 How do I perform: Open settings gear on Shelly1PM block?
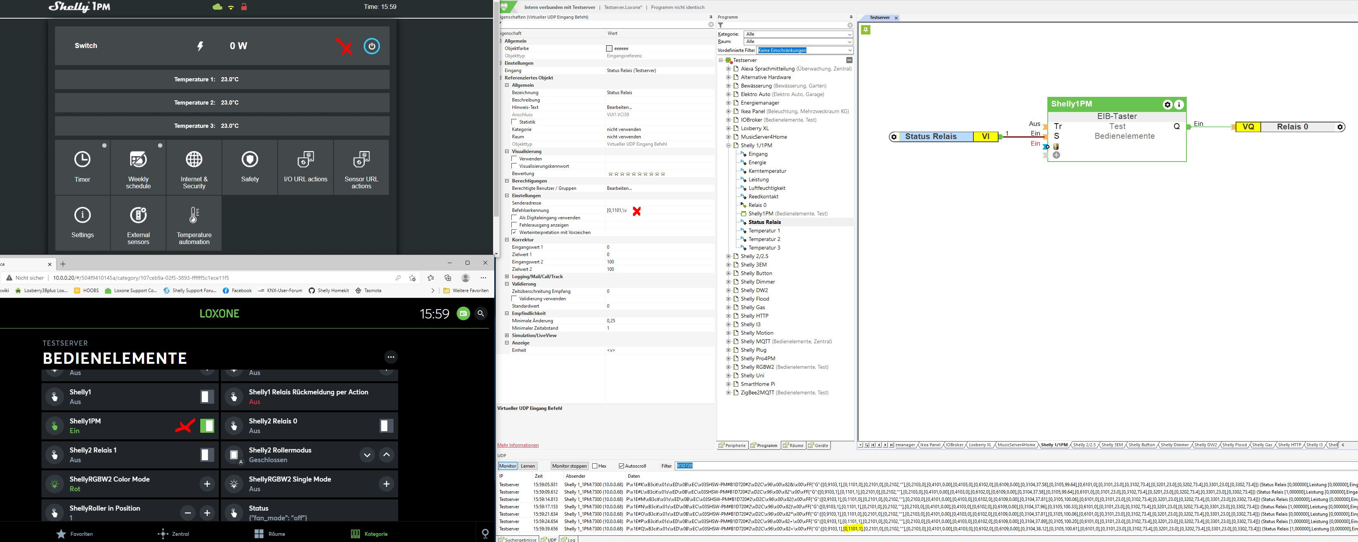[1167, 104]
